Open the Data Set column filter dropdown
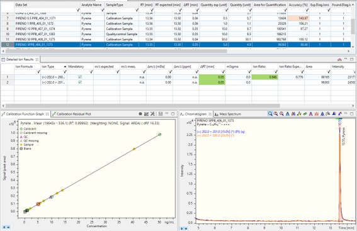The width and height of the screenshot is (357, 231). tap(78, 10)
